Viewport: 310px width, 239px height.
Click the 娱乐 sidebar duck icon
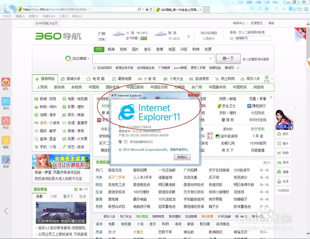pos(6,82)
